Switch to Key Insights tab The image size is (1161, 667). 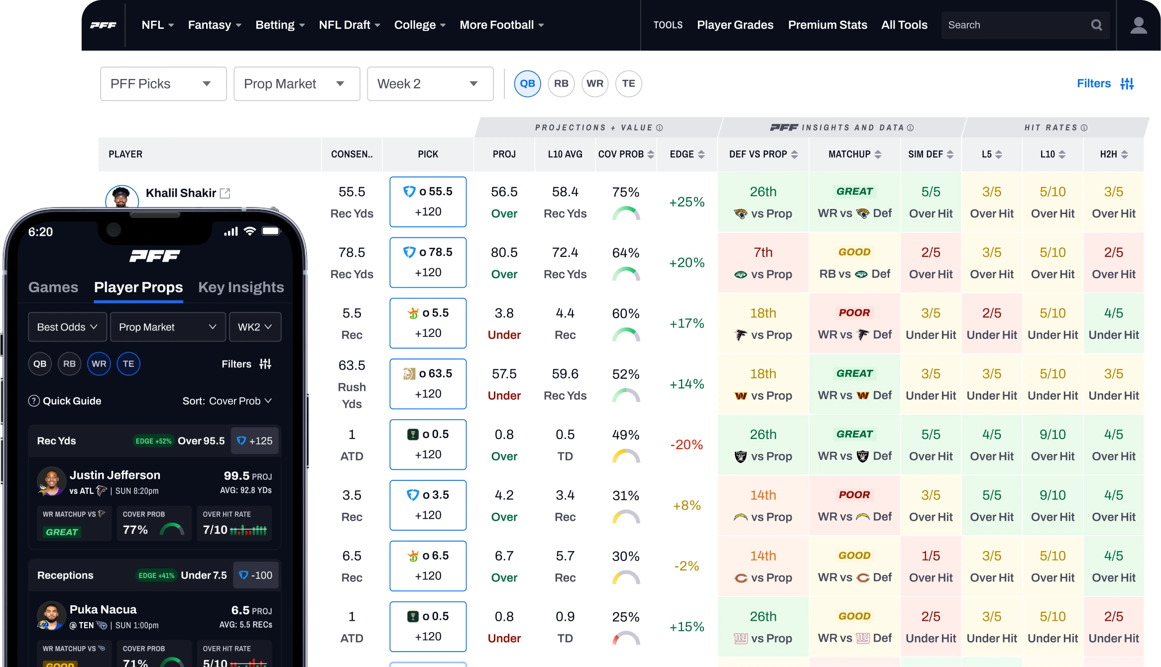pyautogui.click(x=241, y=287)
